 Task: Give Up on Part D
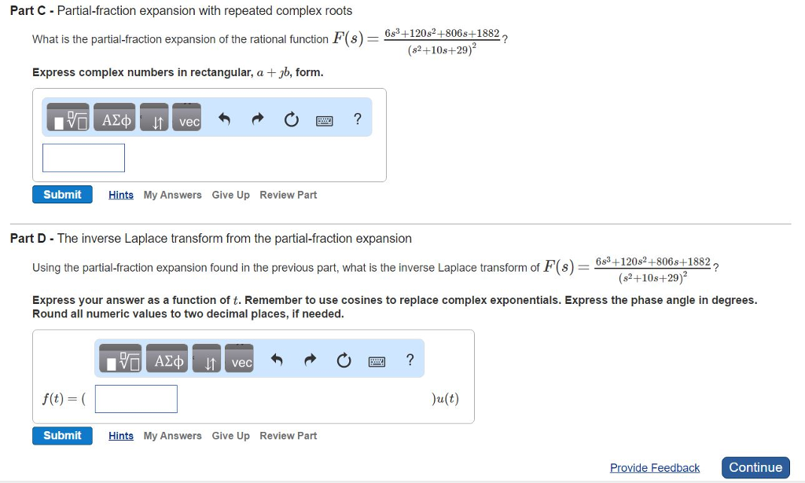(x=230, y=435)
